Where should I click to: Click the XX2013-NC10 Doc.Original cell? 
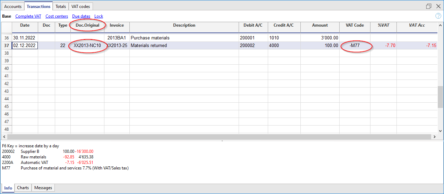(x=87, y=45)
